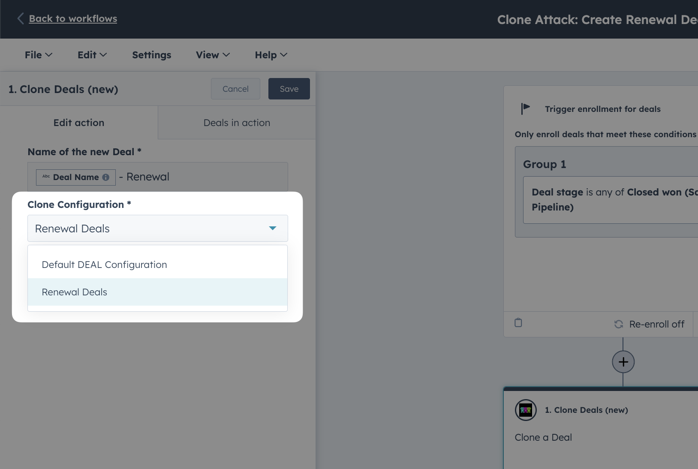
Task: Select the Renewal Deals option
Action: pyautogui.click(x=74, y=292)
